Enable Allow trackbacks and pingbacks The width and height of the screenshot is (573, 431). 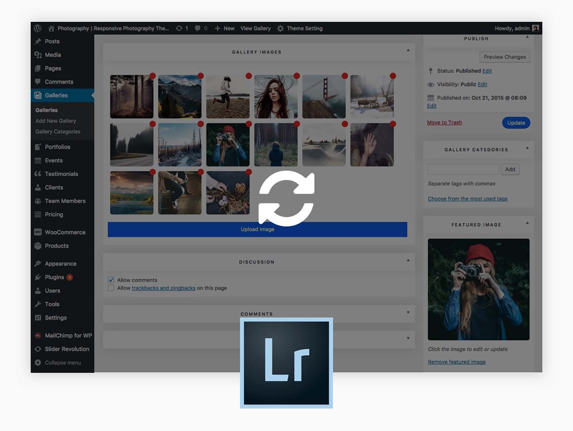111,288
